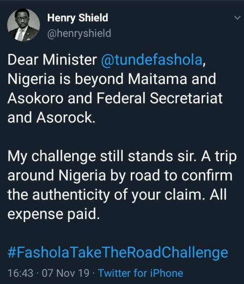Click the 'Dear Minister' greeting text

click(x=52, y=60)
